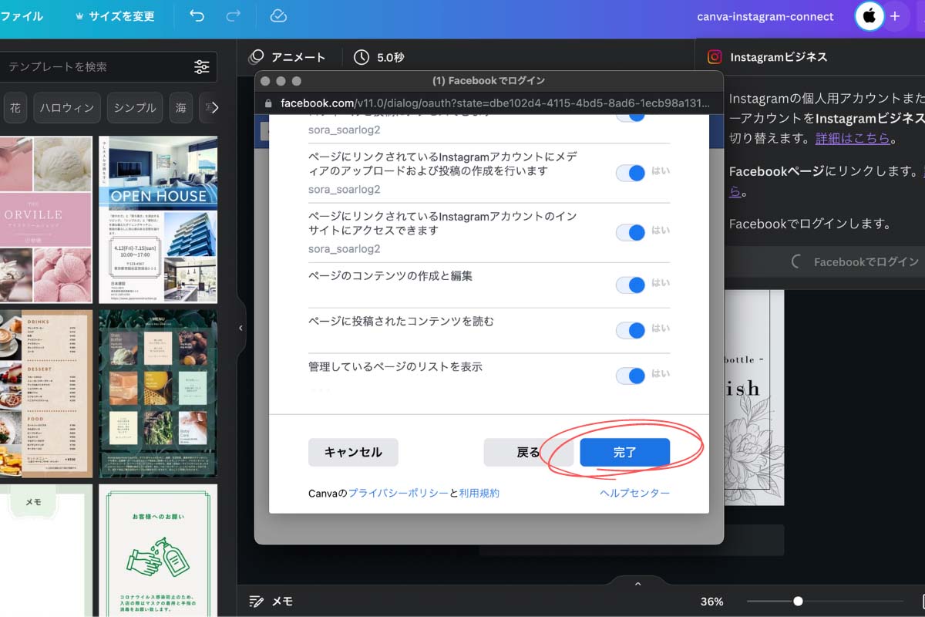Click the Instagramビジネス app icon in right panel
This screenshot has height=617, width=925.
tap(714, 56)
